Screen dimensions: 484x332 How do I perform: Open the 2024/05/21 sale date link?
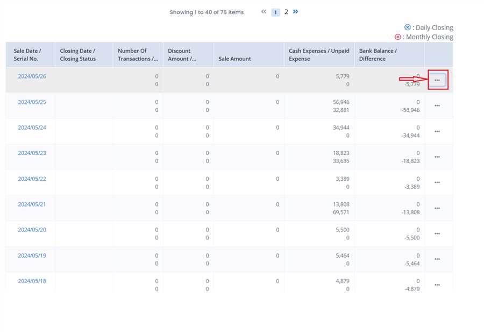coord(32,204)
